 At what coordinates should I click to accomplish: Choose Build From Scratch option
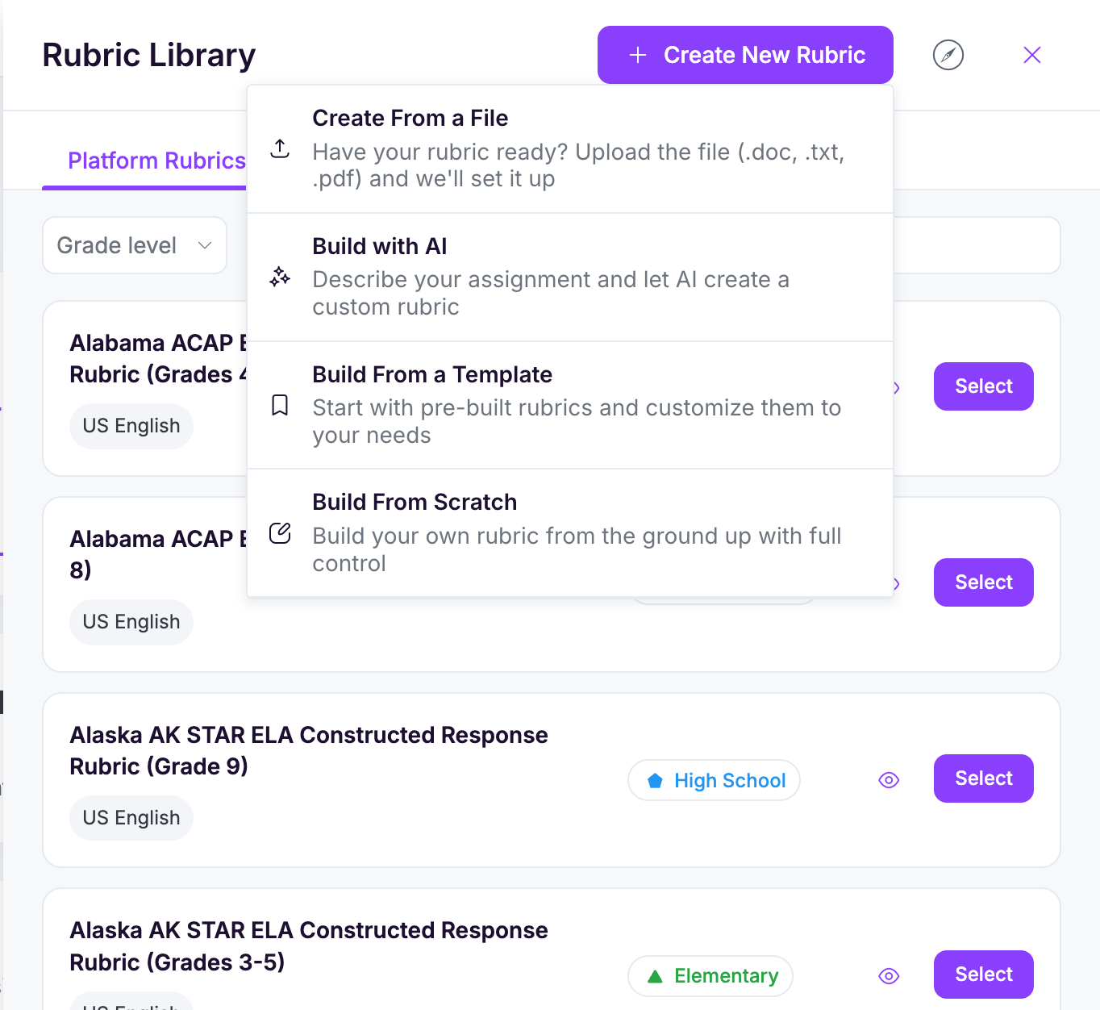[x=570, y=533]
